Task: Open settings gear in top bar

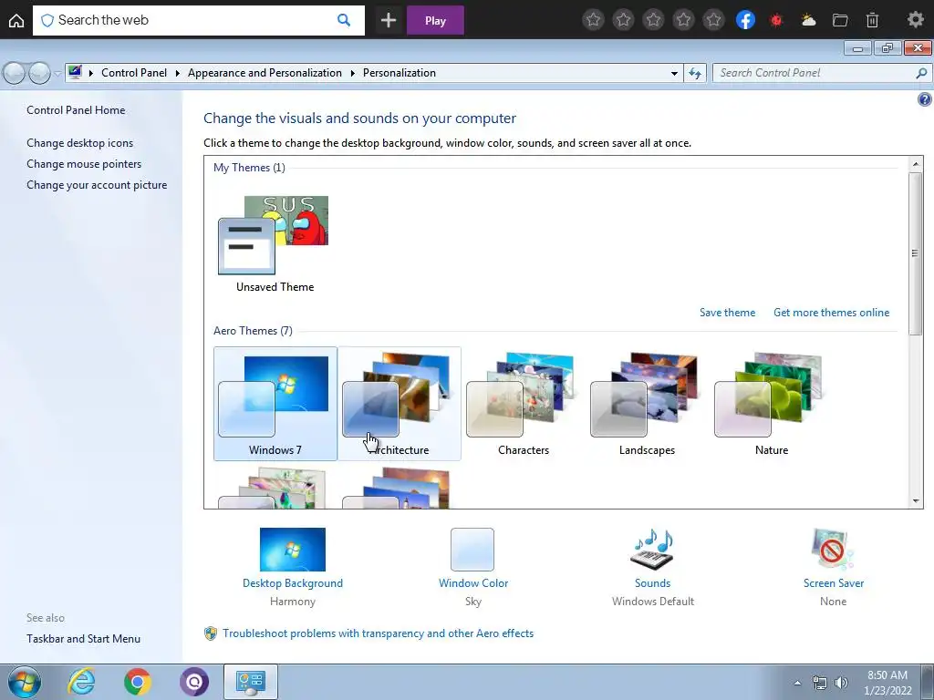Action: [x=915, y=20]
